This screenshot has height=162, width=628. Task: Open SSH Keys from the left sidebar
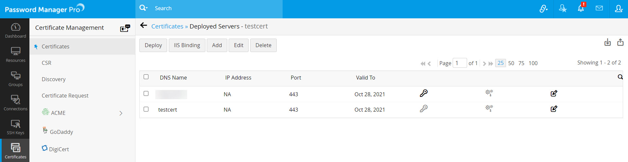point(15,127)
